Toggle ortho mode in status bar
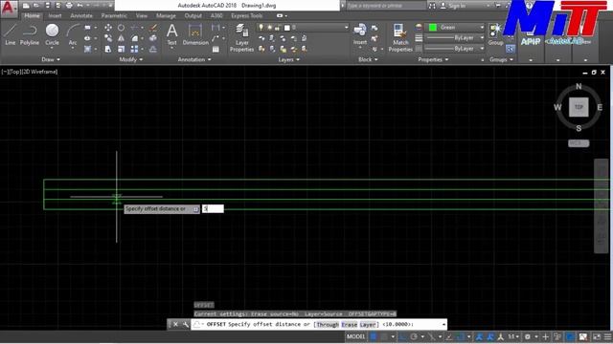The image size is (613, 344). coord(403,336)
